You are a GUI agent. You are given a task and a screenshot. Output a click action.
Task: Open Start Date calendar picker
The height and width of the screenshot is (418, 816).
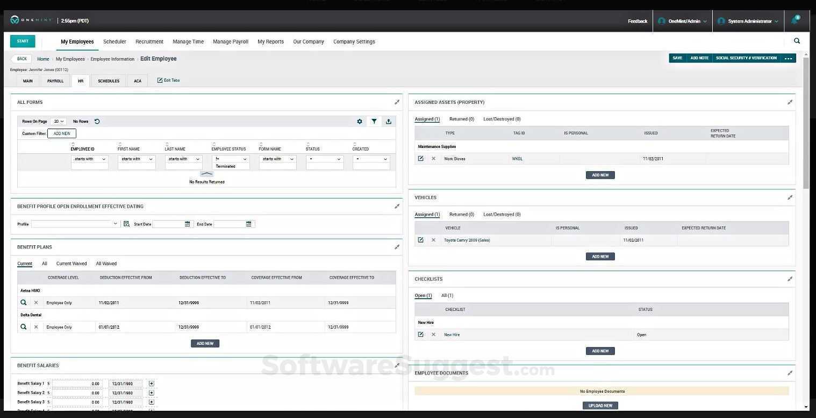pyautogui.click(x=188, y=224)
